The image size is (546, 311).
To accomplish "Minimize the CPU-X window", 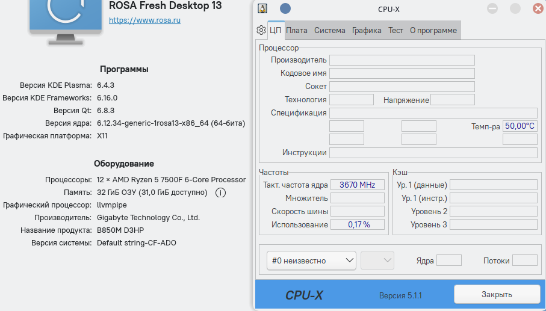I will point(492,8).
